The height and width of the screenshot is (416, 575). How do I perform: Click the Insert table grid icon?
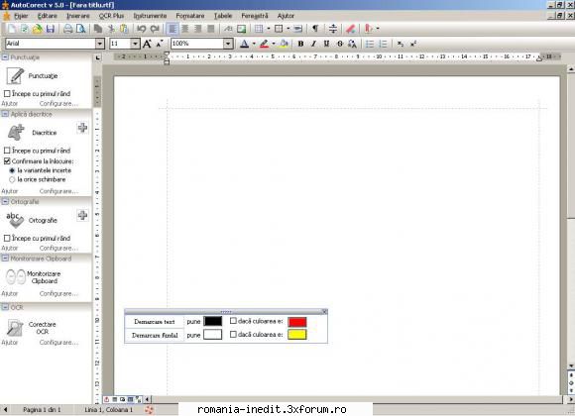click(x=259, y=29)
